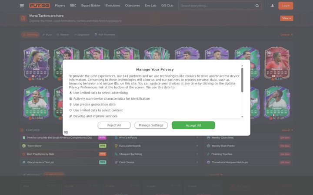
Task: Click the Throwback Marquee Matchups icon
Action: [x=208, y=162]
